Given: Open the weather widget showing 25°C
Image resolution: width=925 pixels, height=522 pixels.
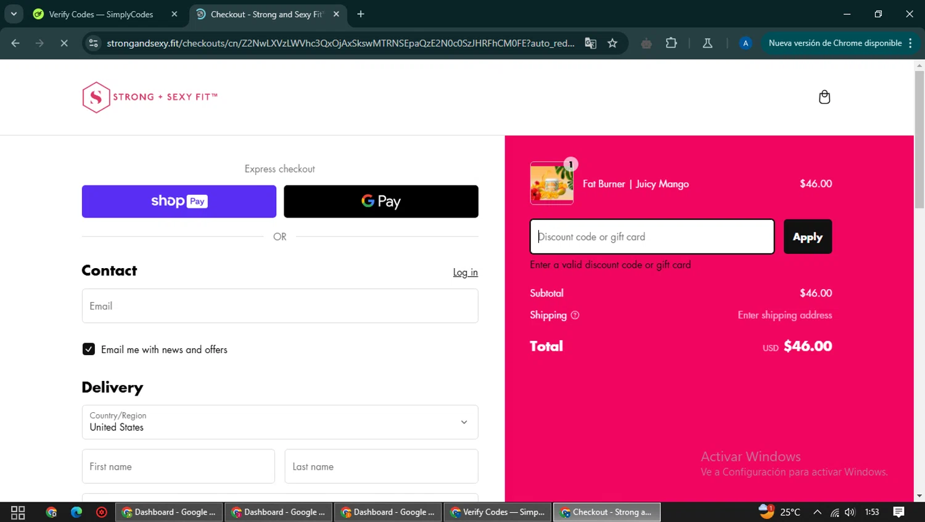Looking at the screenshot, I should 779,512.
